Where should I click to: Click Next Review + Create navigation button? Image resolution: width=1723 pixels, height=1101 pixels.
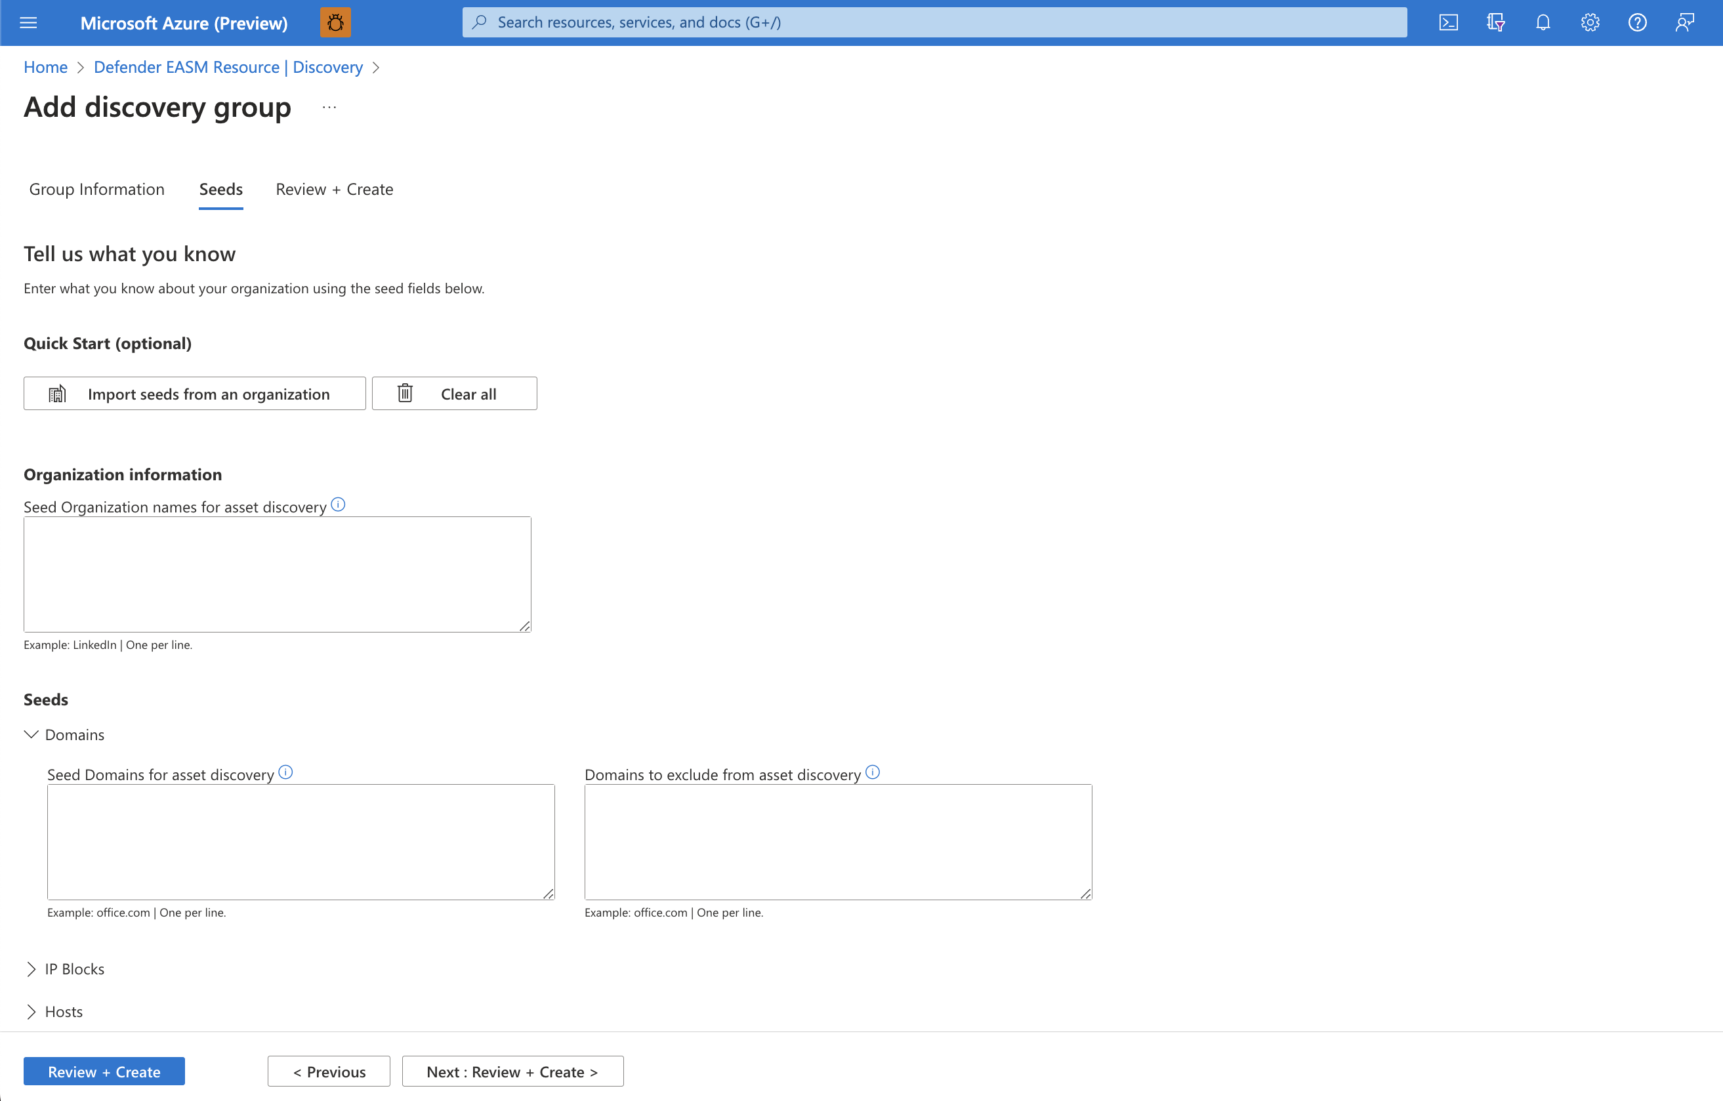click(x=511, y=1072)
